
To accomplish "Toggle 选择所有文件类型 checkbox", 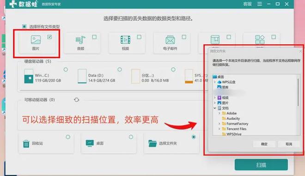I will (24, 26).
